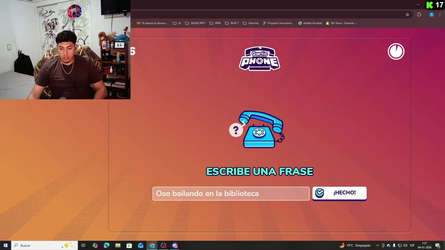Open network settings from tray icon
This screenshot has width=445, height=250.
[399, 245]
